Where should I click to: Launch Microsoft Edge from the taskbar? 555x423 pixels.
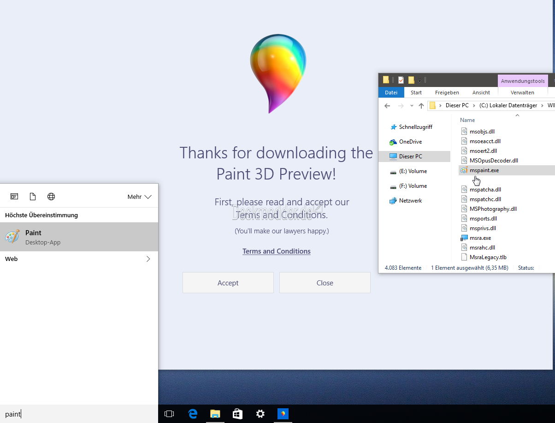pos(192,414)
